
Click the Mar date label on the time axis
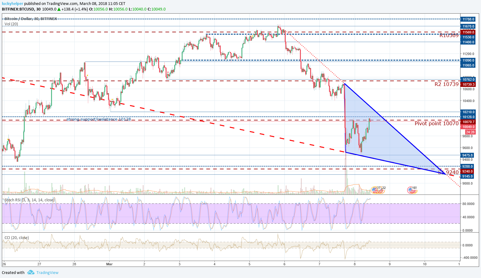tap(109, 264)
